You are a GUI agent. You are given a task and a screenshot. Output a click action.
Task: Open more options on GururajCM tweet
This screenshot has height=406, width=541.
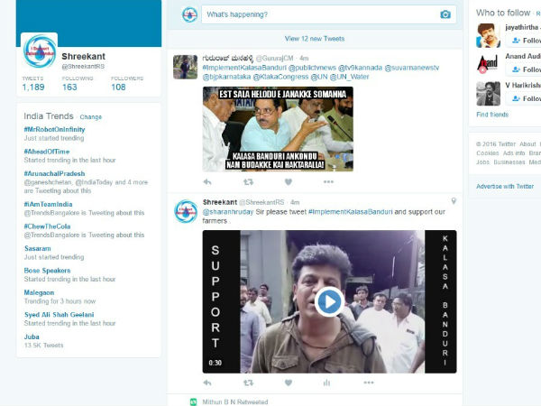tap(328, 182)
